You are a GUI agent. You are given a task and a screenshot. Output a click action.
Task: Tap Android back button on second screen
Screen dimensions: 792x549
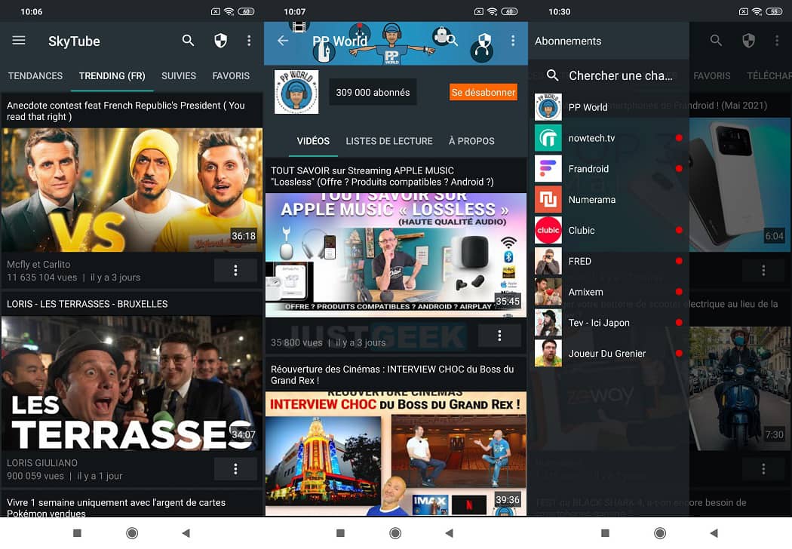coord(449,533)
